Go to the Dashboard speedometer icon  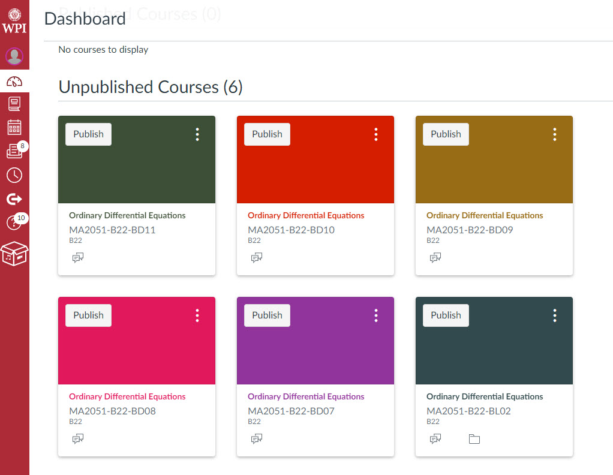pos(14,81)
